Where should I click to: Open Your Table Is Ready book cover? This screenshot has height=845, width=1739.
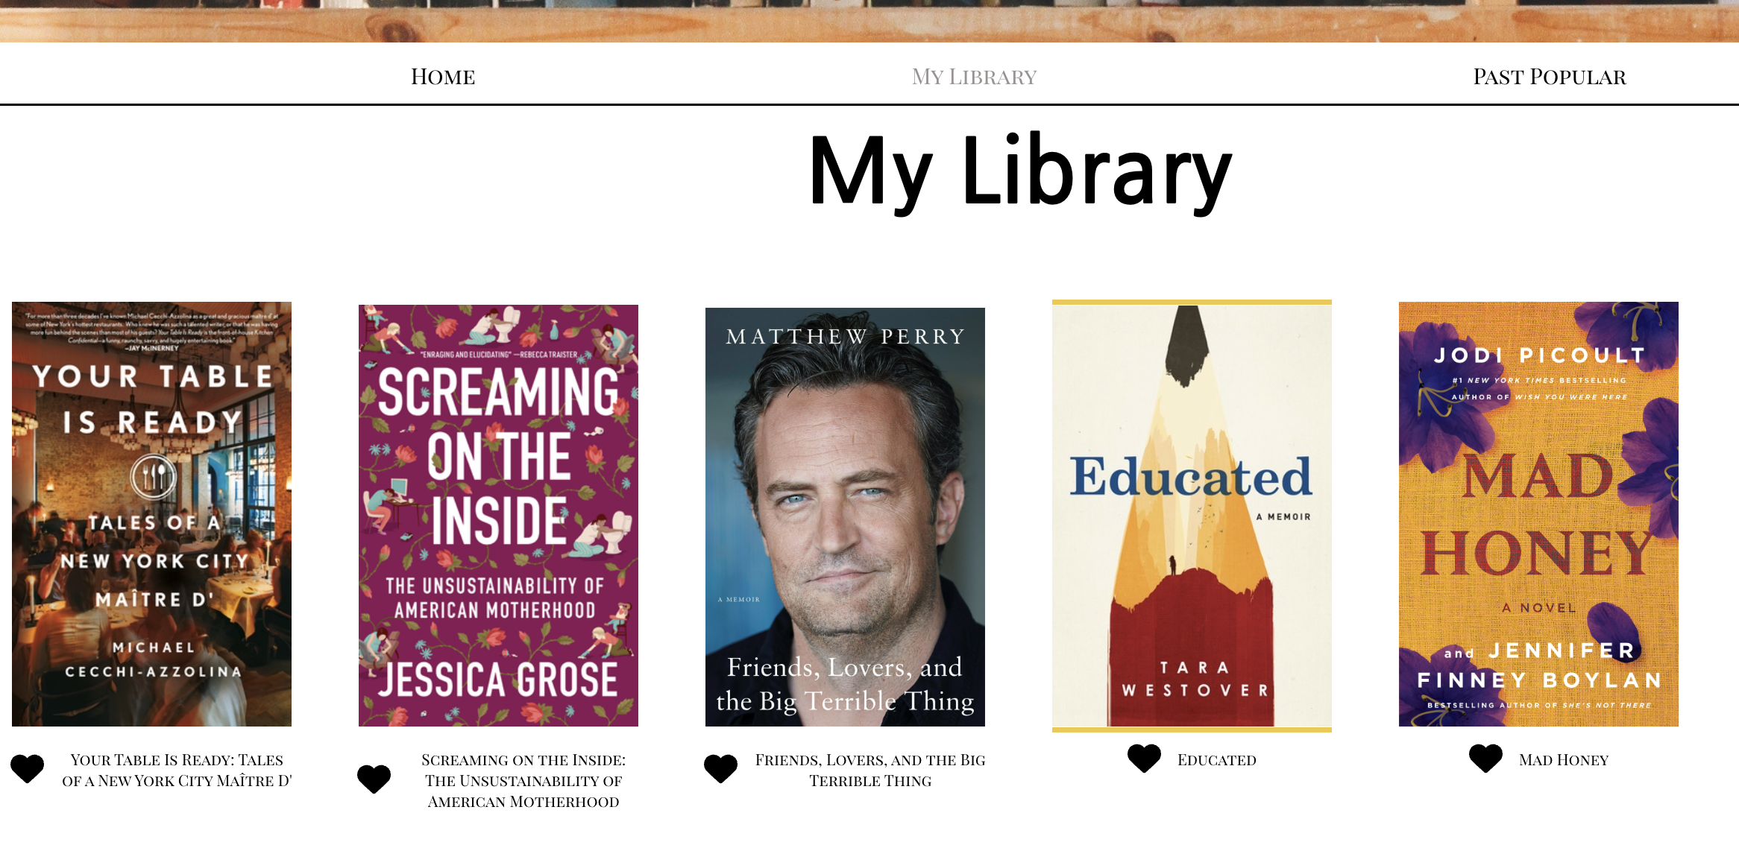tap(151, 514)
